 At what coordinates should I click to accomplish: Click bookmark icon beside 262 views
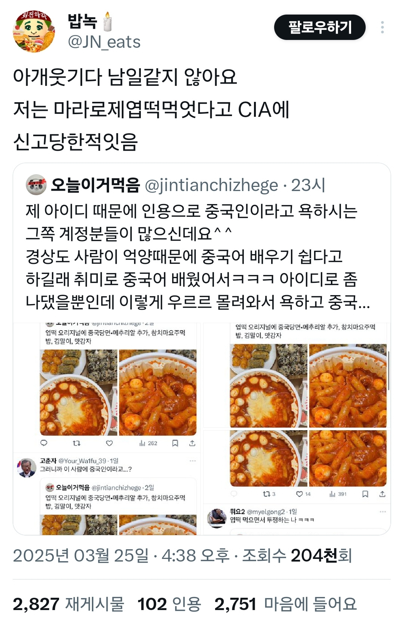tap(175, 443)
